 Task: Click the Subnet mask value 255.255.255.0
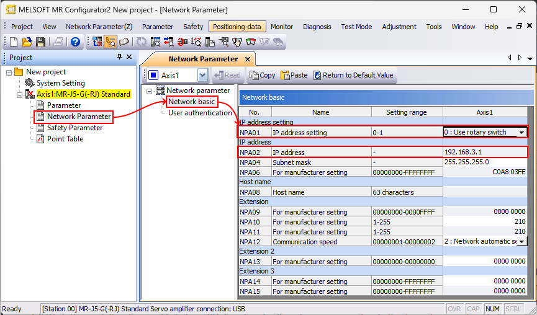coord(485,162)
